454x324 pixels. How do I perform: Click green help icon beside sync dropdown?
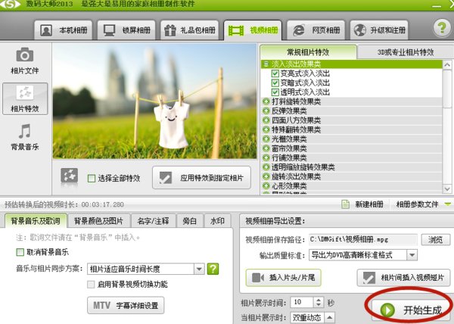213,269
